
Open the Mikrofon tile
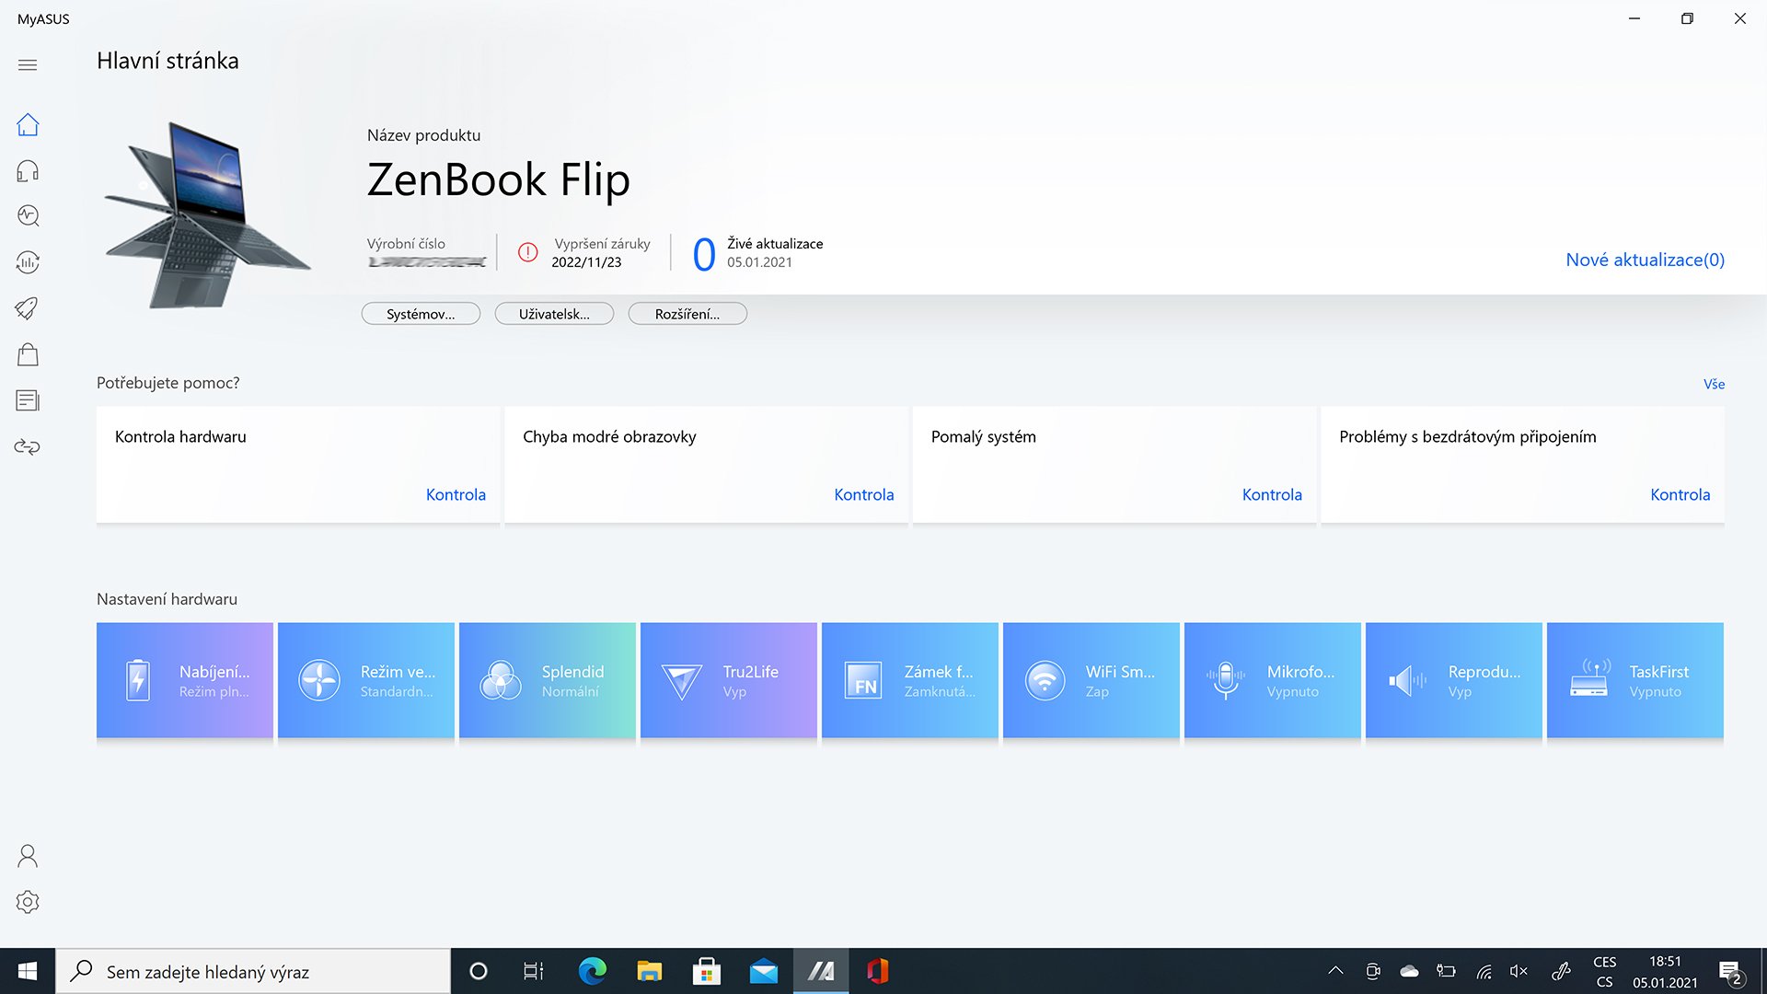(1273, 680)
